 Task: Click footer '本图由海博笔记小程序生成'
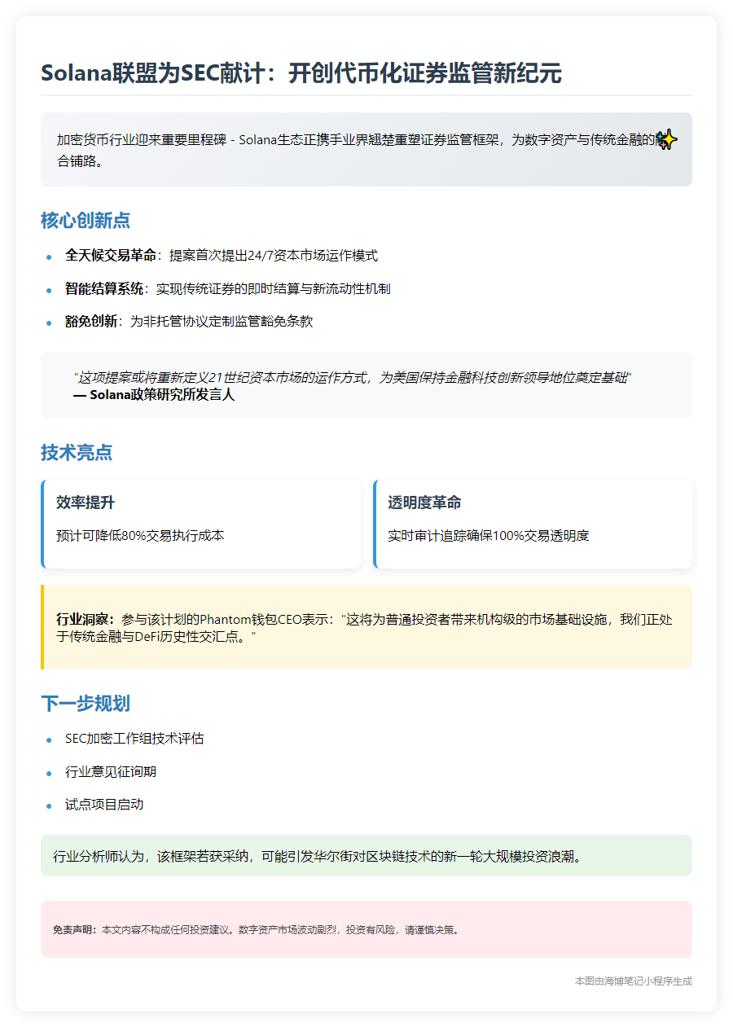[x=634, y=981]
